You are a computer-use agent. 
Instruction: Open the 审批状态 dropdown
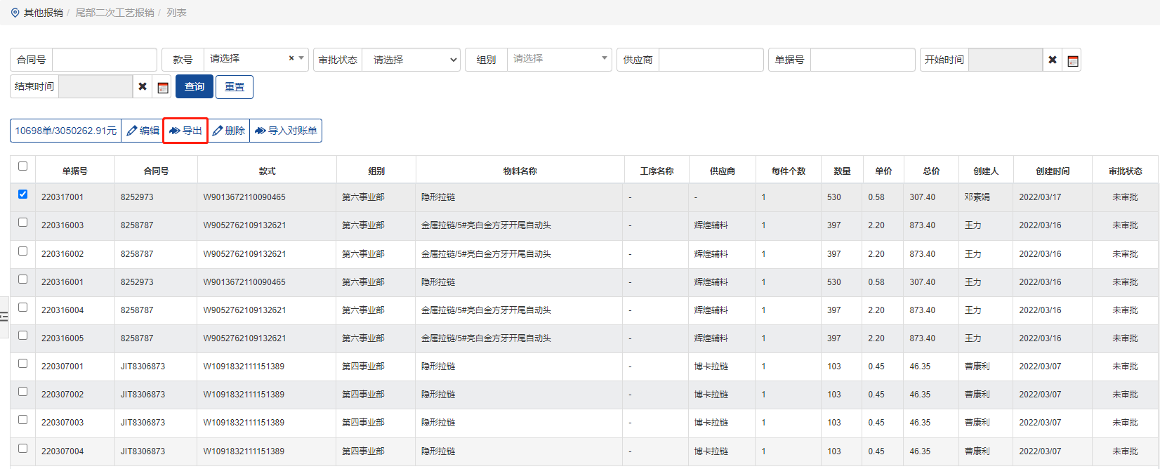[411, 60]
